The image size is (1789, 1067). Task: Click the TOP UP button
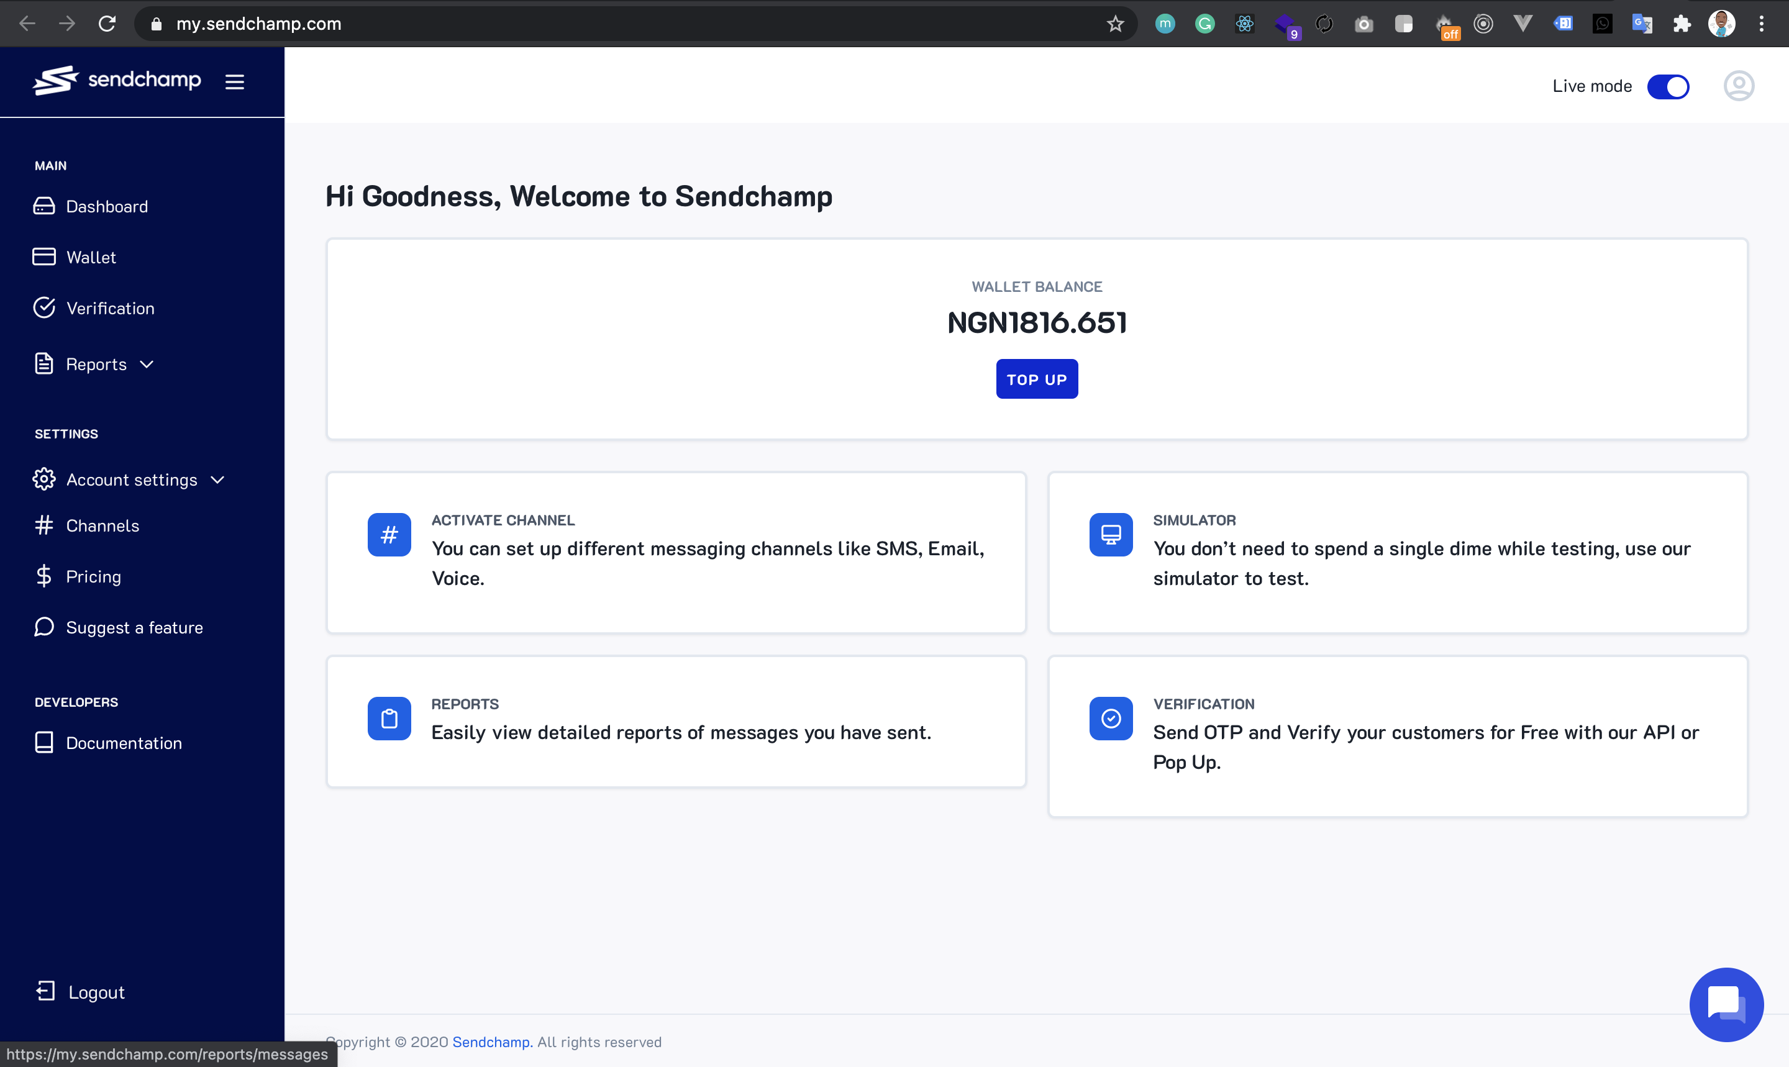[1036, 379]
